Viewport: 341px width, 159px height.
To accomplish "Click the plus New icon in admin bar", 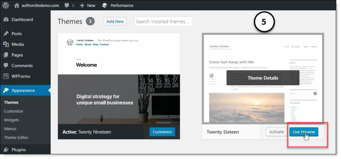I will [82, 5].
